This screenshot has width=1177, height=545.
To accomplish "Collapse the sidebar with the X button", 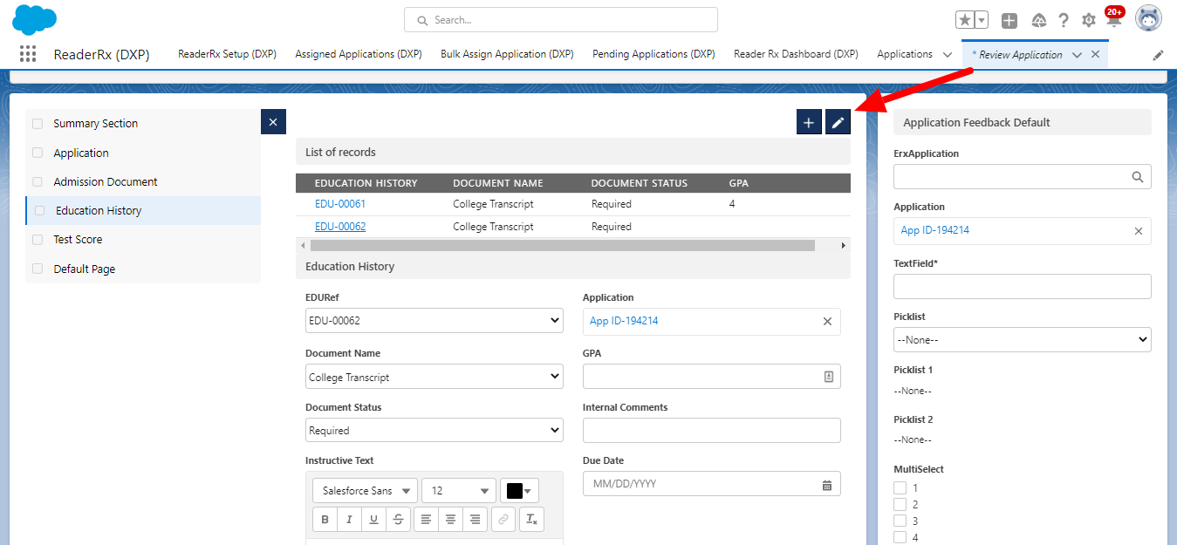I will 273,122.
